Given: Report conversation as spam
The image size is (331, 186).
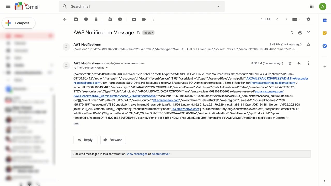Looking at the screenshot, I should click(86, 19).
